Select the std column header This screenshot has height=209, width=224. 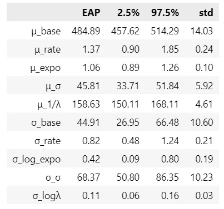click(206, 13)
